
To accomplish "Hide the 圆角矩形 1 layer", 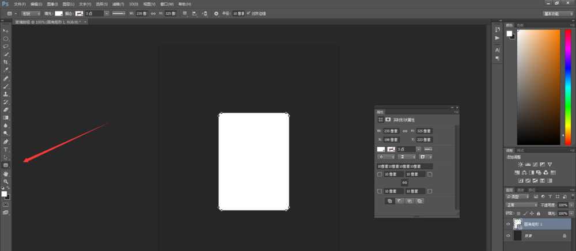I will pos(507,224).
